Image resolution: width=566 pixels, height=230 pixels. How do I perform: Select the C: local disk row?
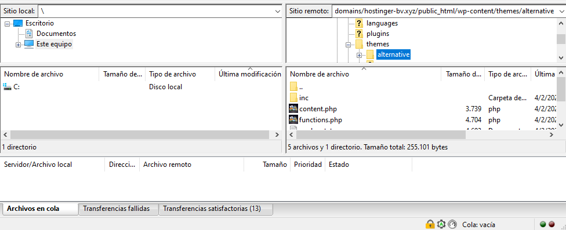(x=141, y=87)
